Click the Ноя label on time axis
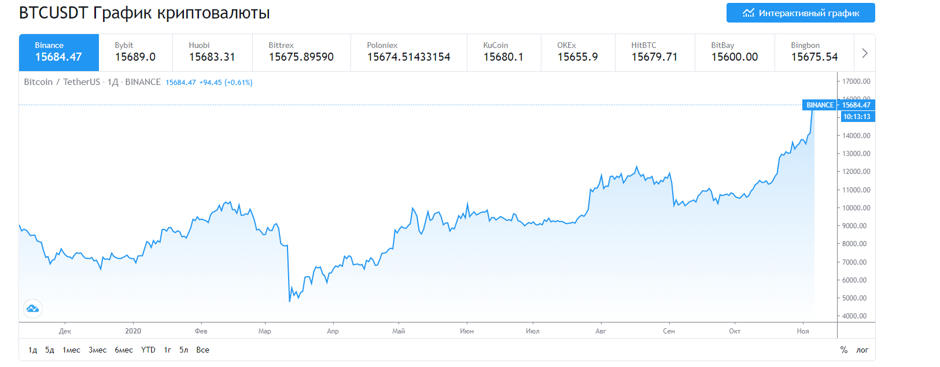The height and width of the screenshot is (367, 940). coord(803,331)
